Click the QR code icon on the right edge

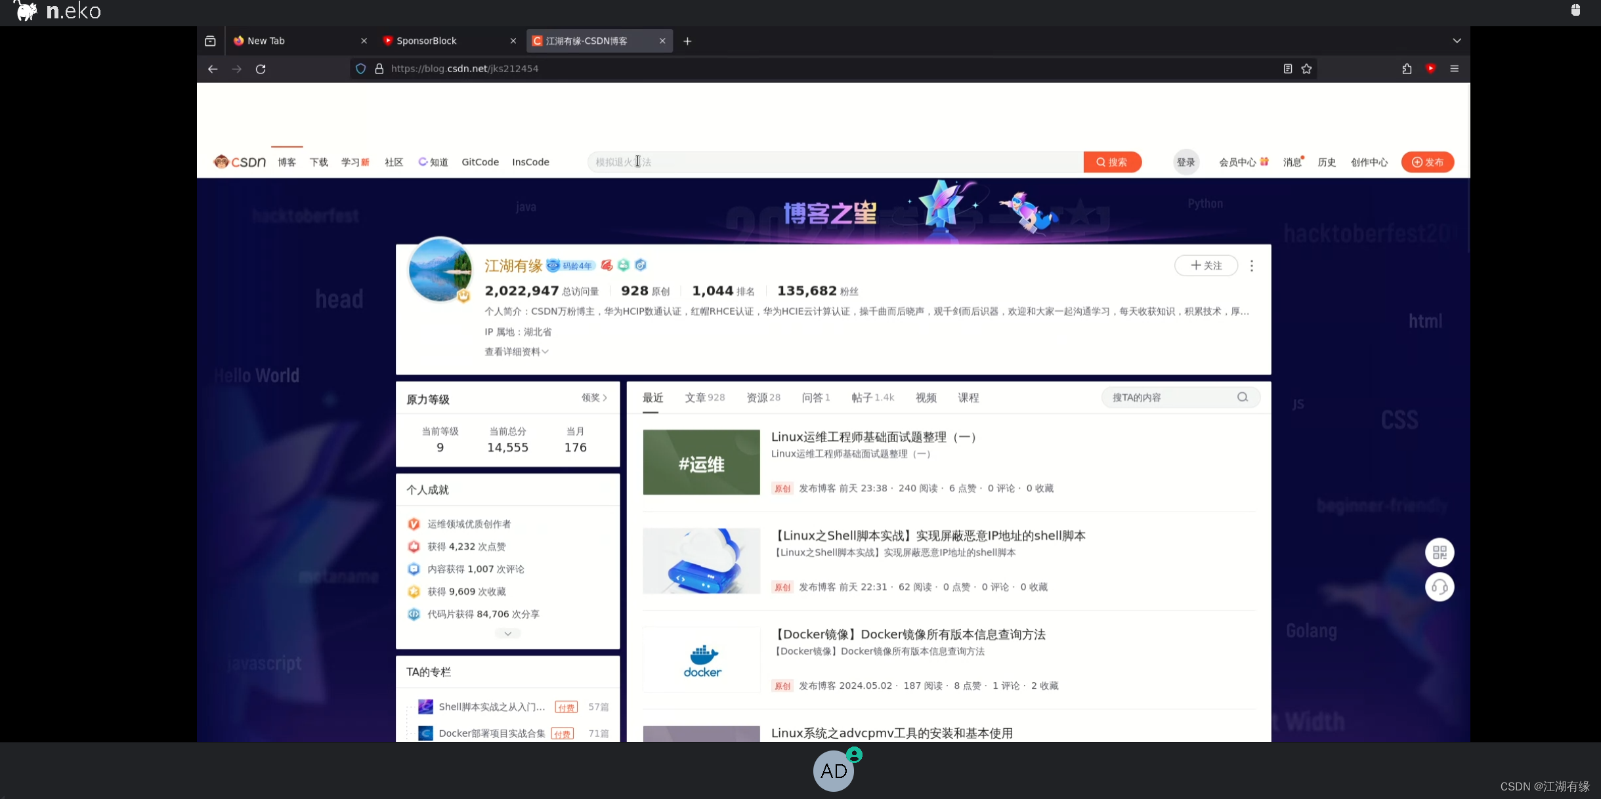click(1440, 552)
